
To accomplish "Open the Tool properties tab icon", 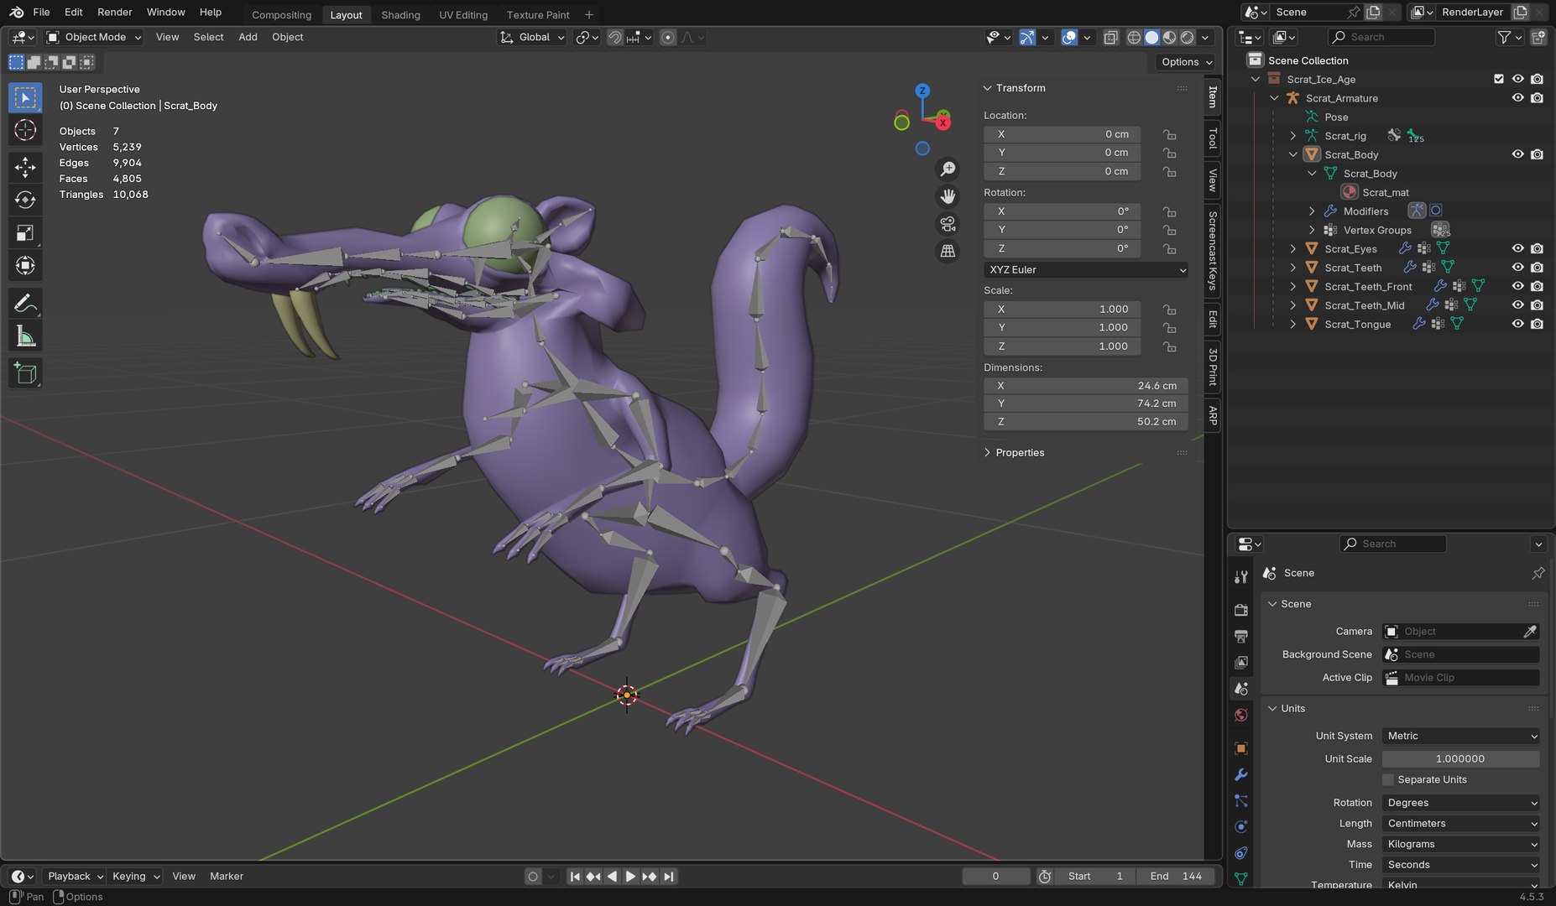I will 1241,576.
